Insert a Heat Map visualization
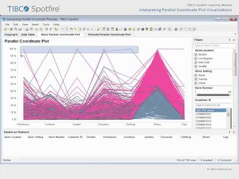This screenshot has height=179, width=239. tap(151, 29)
